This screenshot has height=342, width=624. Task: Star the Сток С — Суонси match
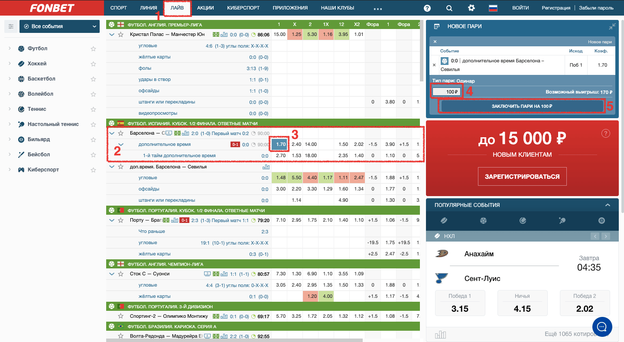click(x=121, y=274)
